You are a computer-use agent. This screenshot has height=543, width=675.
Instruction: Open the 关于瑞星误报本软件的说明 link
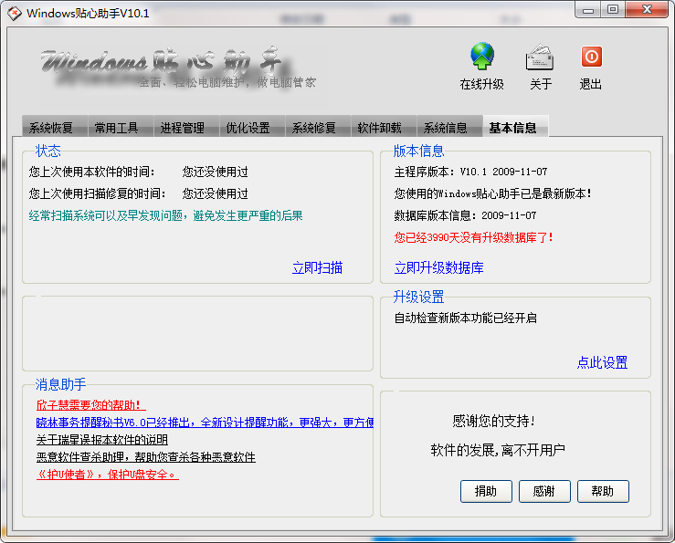102,439
